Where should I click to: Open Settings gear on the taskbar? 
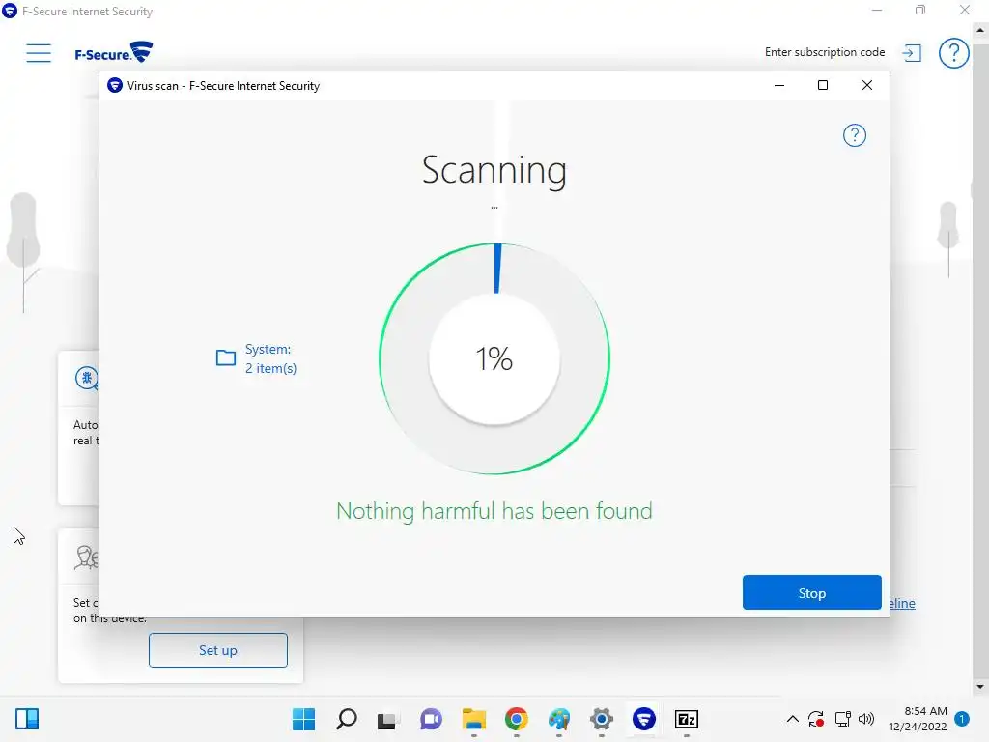(x=602, y=719)
